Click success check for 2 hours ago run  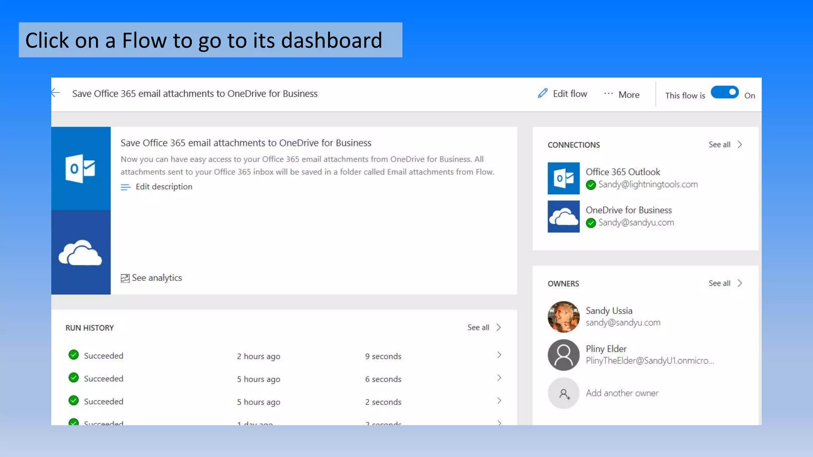(73, 355)
